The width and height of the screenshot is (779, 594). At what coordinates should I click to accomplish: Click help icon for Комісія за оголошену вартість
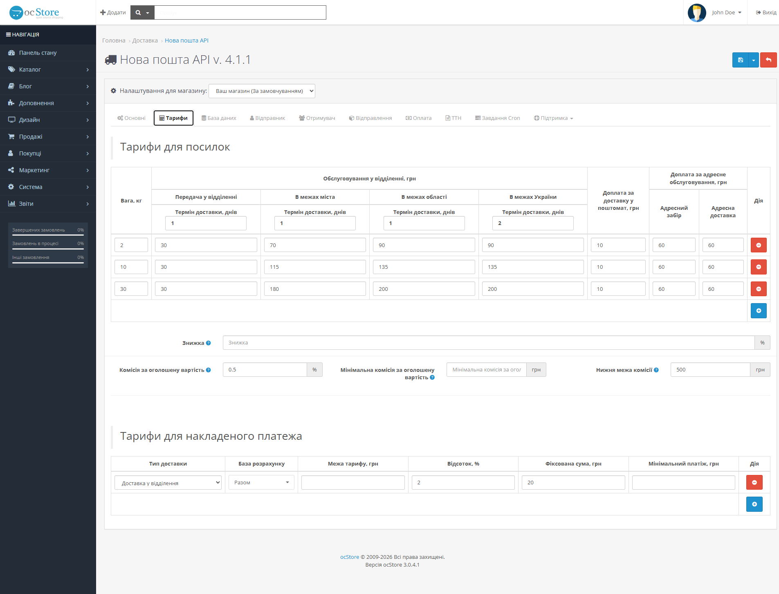[209, 370]
